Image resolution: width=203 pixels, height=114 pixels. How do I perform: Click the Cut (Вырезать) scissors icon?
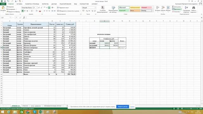tap(7, 7)
